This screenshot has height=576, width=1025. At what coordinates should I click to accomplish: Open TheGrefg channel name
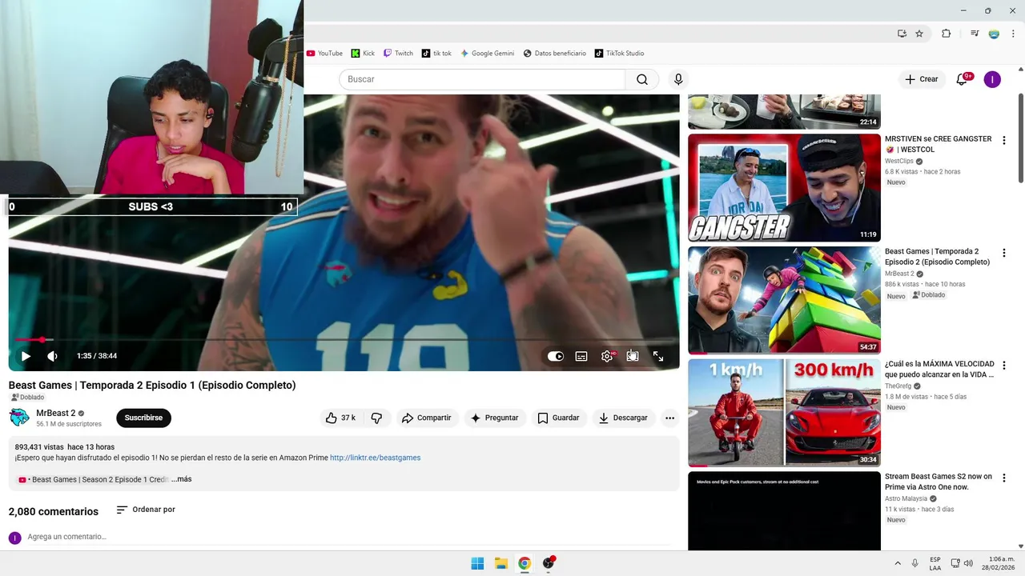[898, 386]
